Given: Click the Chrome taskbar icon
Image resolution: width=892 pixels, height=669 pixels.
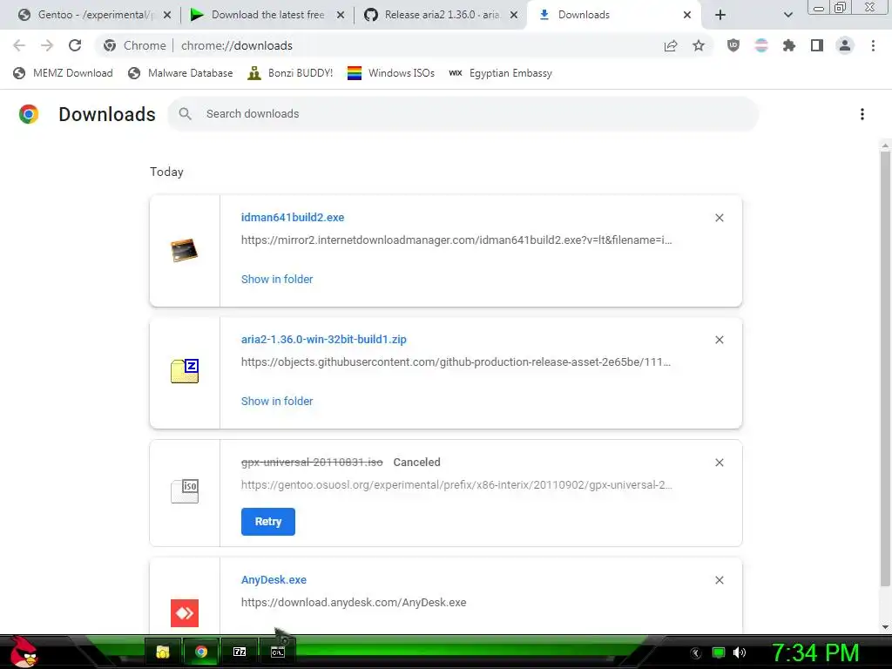Looking at the screenshot, I should (x=201, y=652).
